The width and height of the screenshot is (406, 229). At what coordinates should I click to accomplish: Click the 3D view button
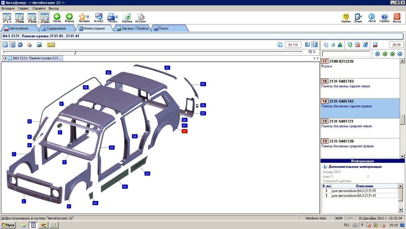(x=51, y=45)
